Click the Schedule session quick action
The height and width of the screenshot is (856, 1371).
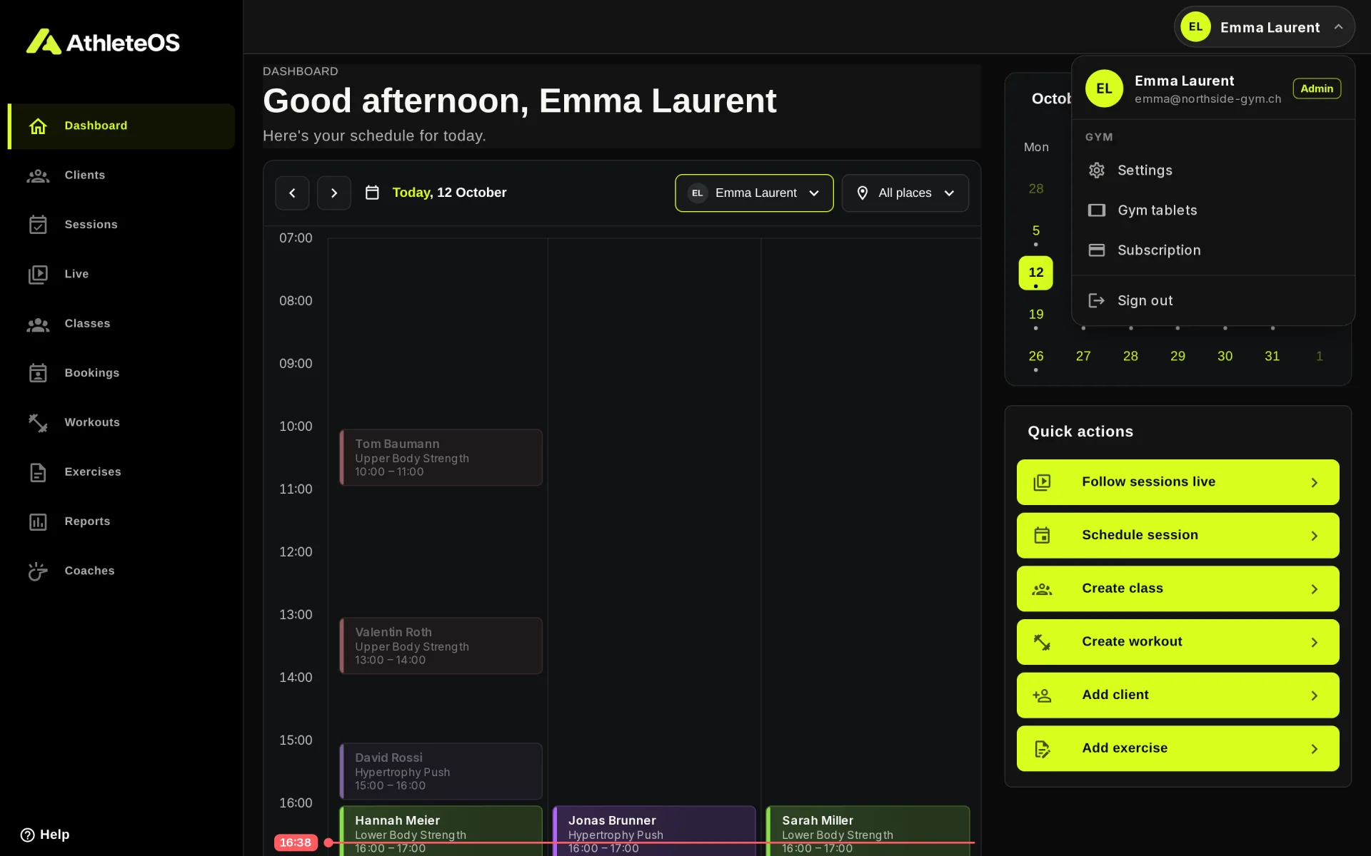(1177, 536)
